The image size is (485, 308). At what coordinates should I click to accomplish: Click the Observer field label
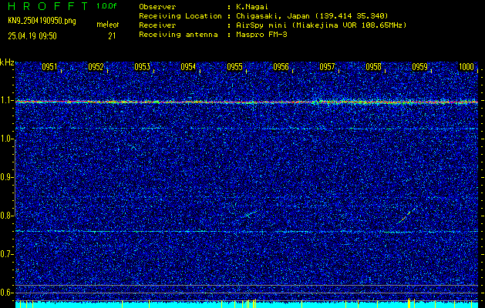click(x=157, y=7)
